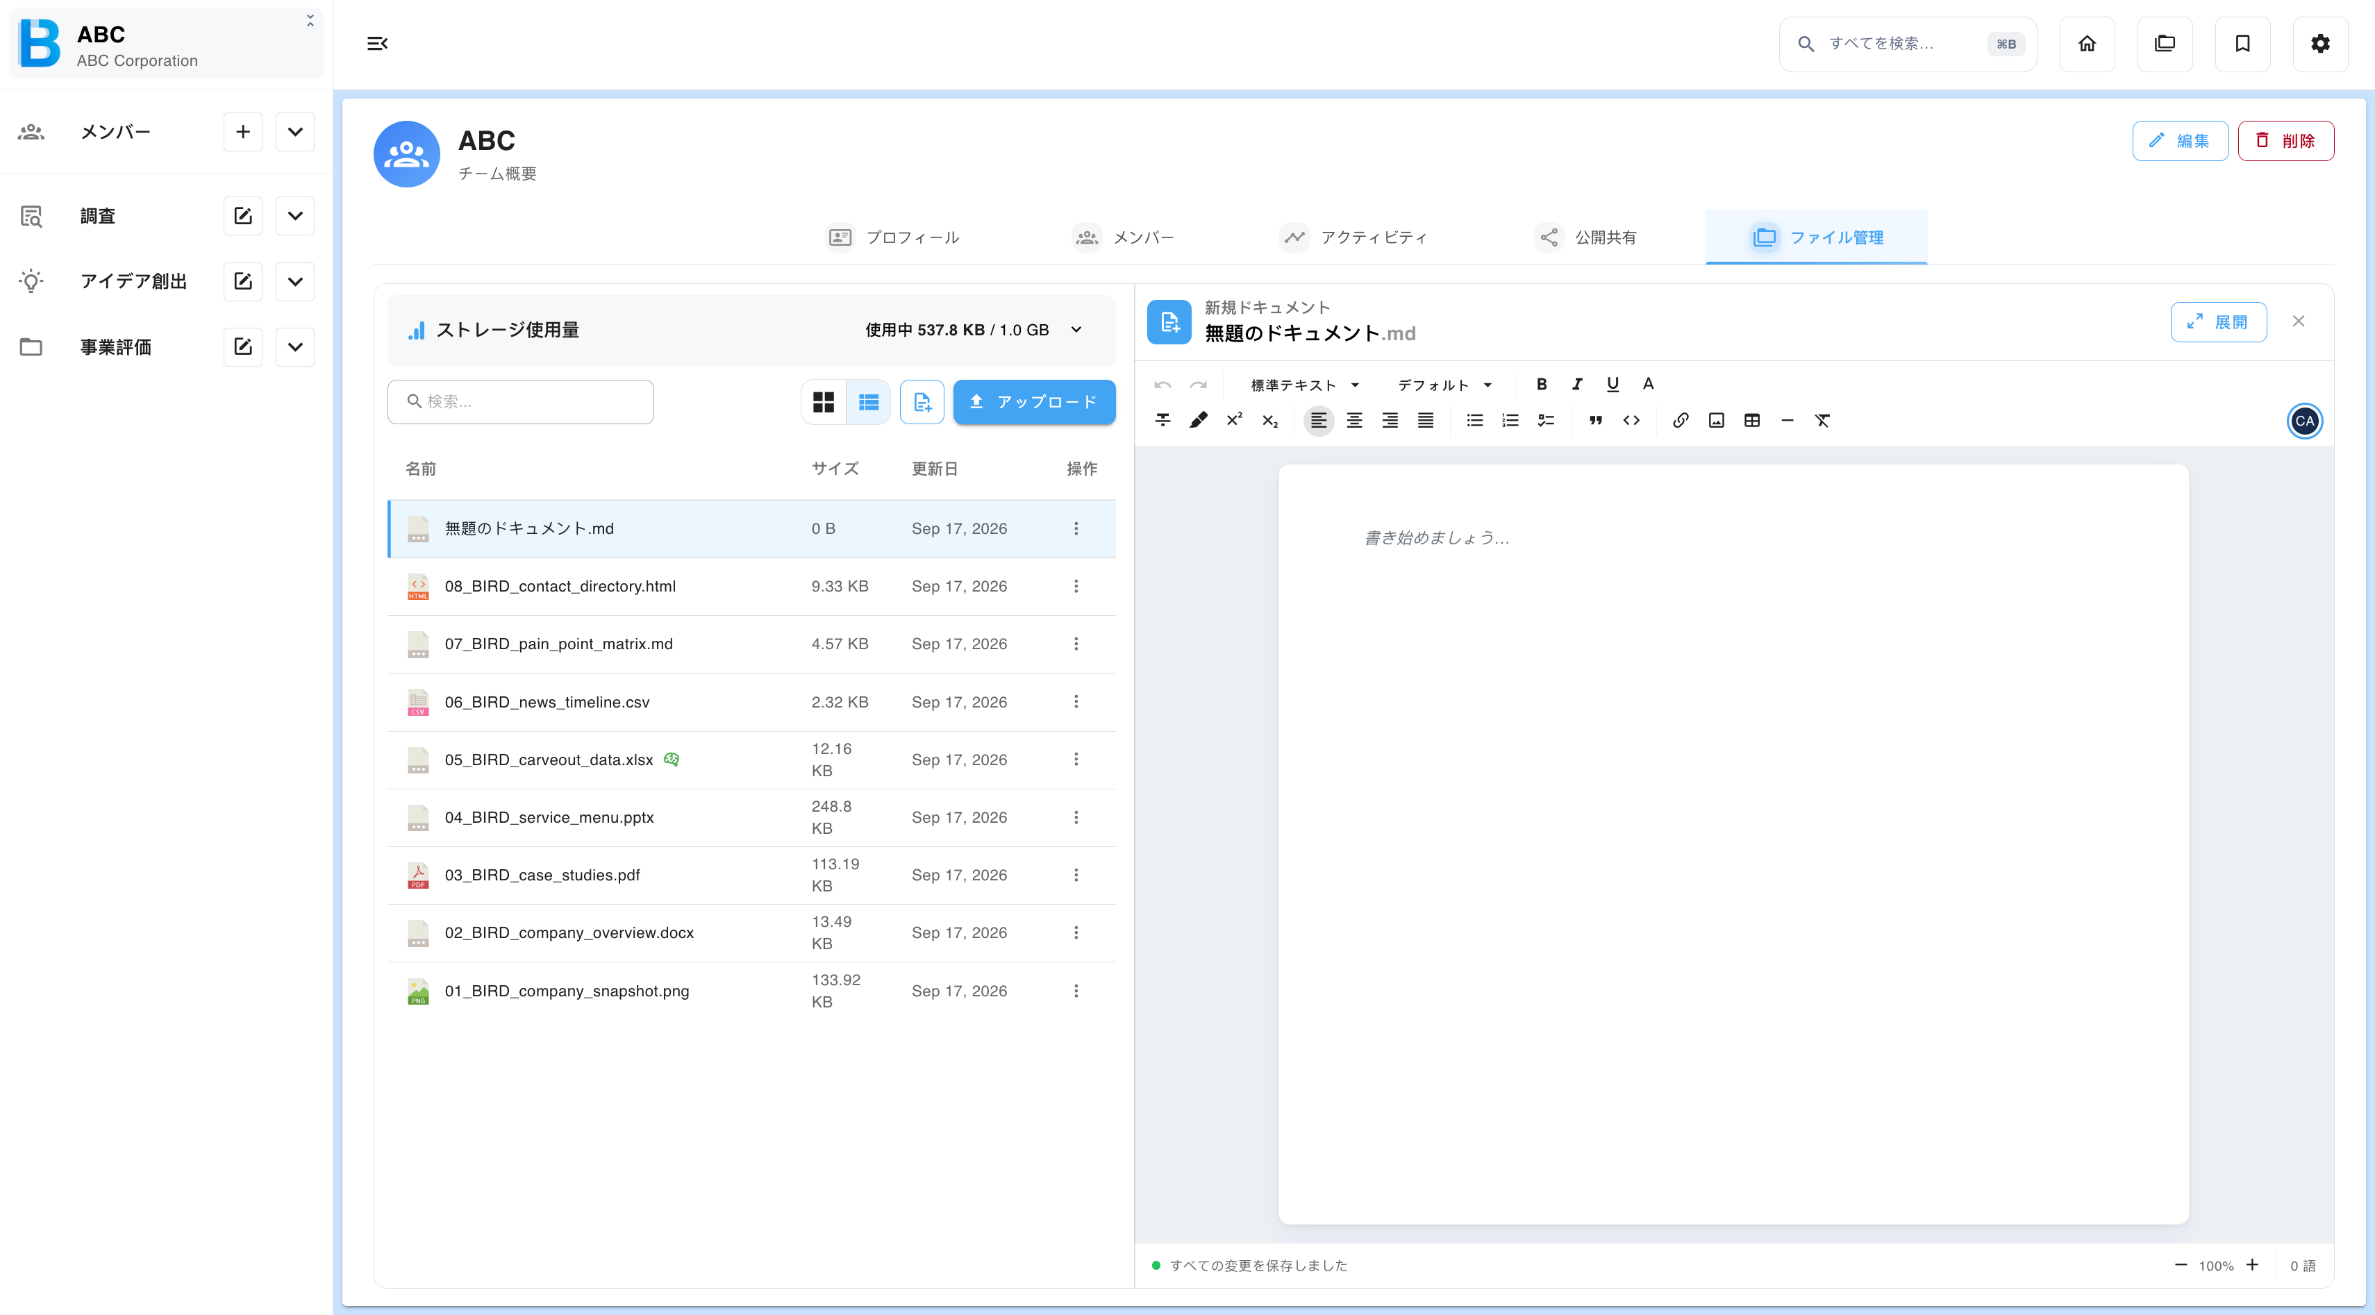This screenshot has height=1315, width=2375.
Task: Expand the 調査 section
Action: point(295,216)
